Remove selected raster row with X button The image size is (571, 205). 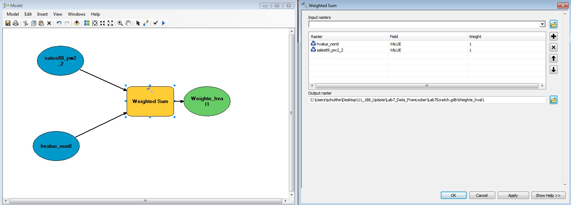pos(554,47)
